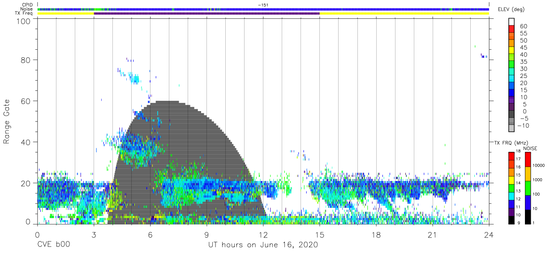Click the 'Range Gate' axis title
The width and height of the screenshot is (550, 254).
pos(7,121)
